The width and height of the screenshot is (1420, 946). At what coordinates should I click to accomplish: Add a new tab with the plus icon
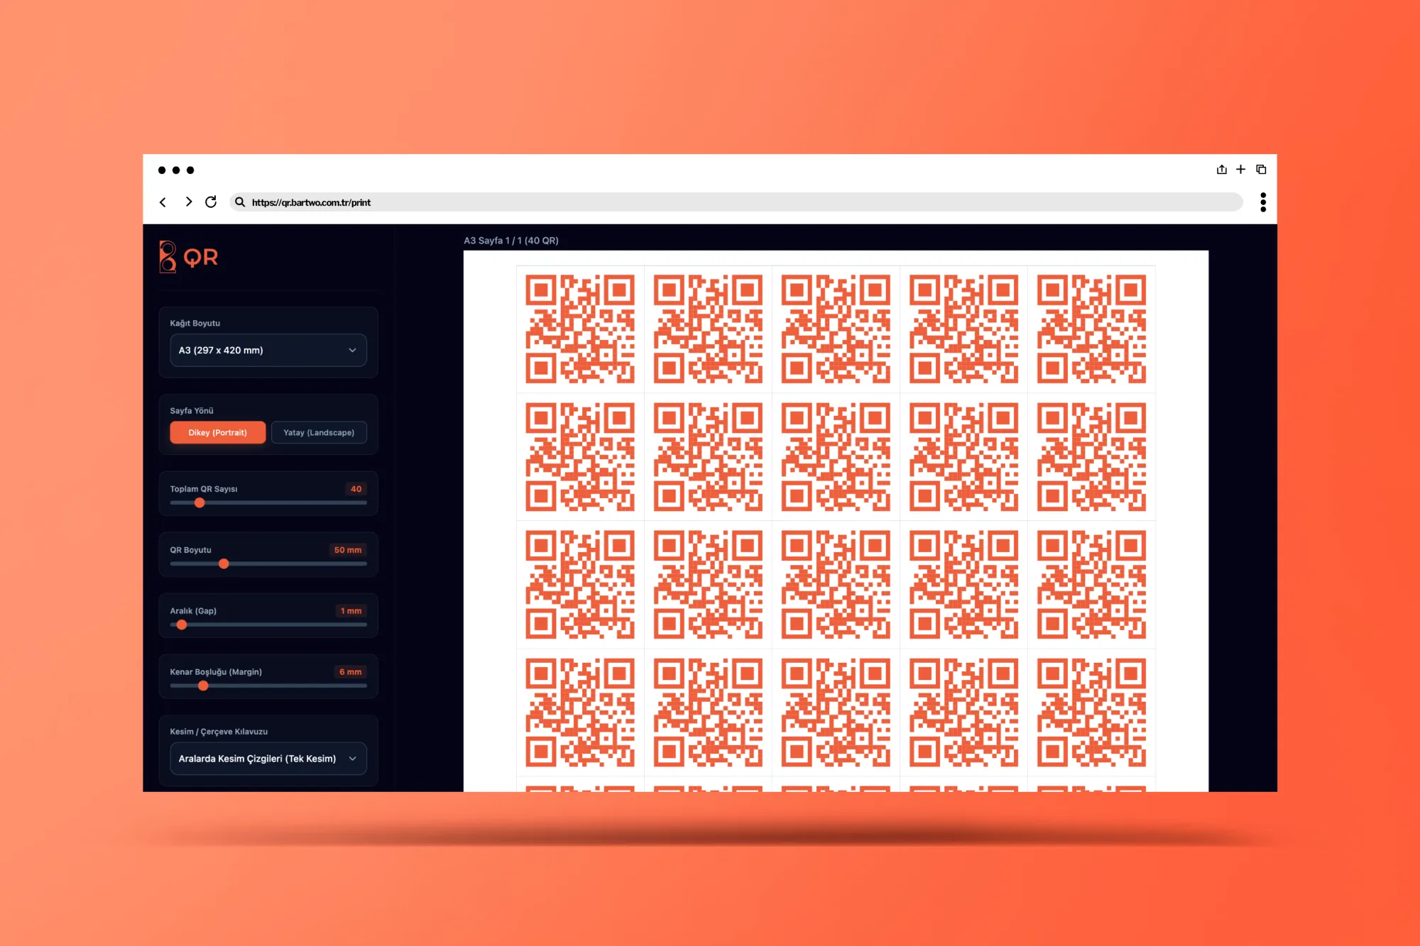click(x=1240, y=170)
